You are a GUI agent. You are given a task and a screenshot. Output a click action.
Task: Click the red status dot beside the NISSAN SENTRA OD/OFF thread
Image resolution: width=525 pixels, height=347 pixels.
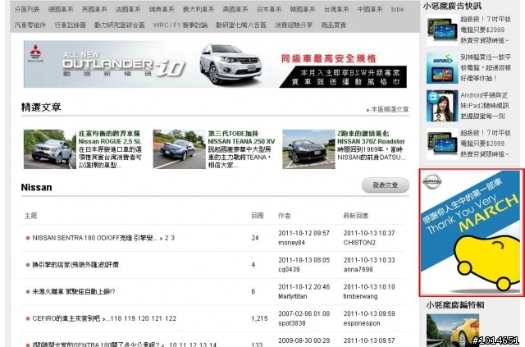pos(28,238)
